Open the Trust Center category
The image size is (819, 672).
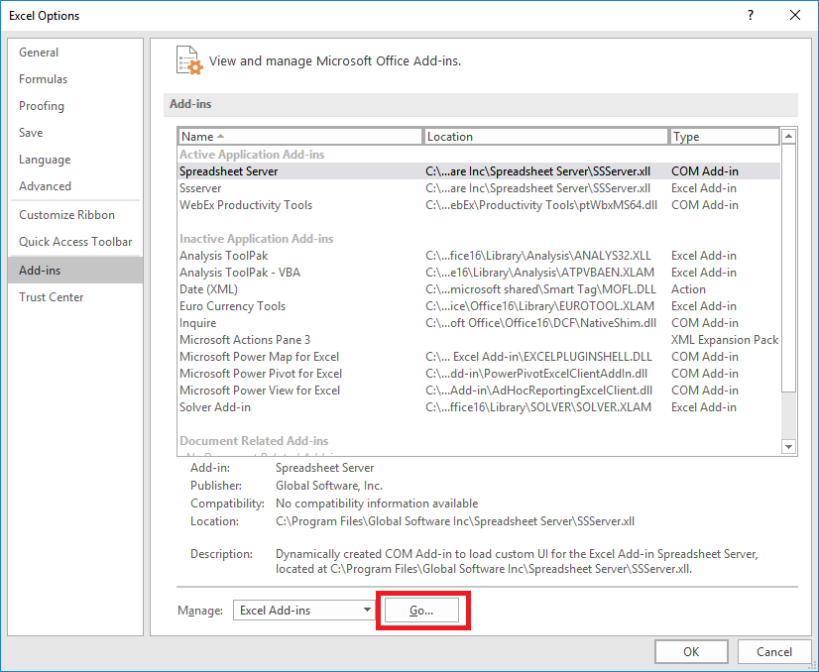click(52, 297)
